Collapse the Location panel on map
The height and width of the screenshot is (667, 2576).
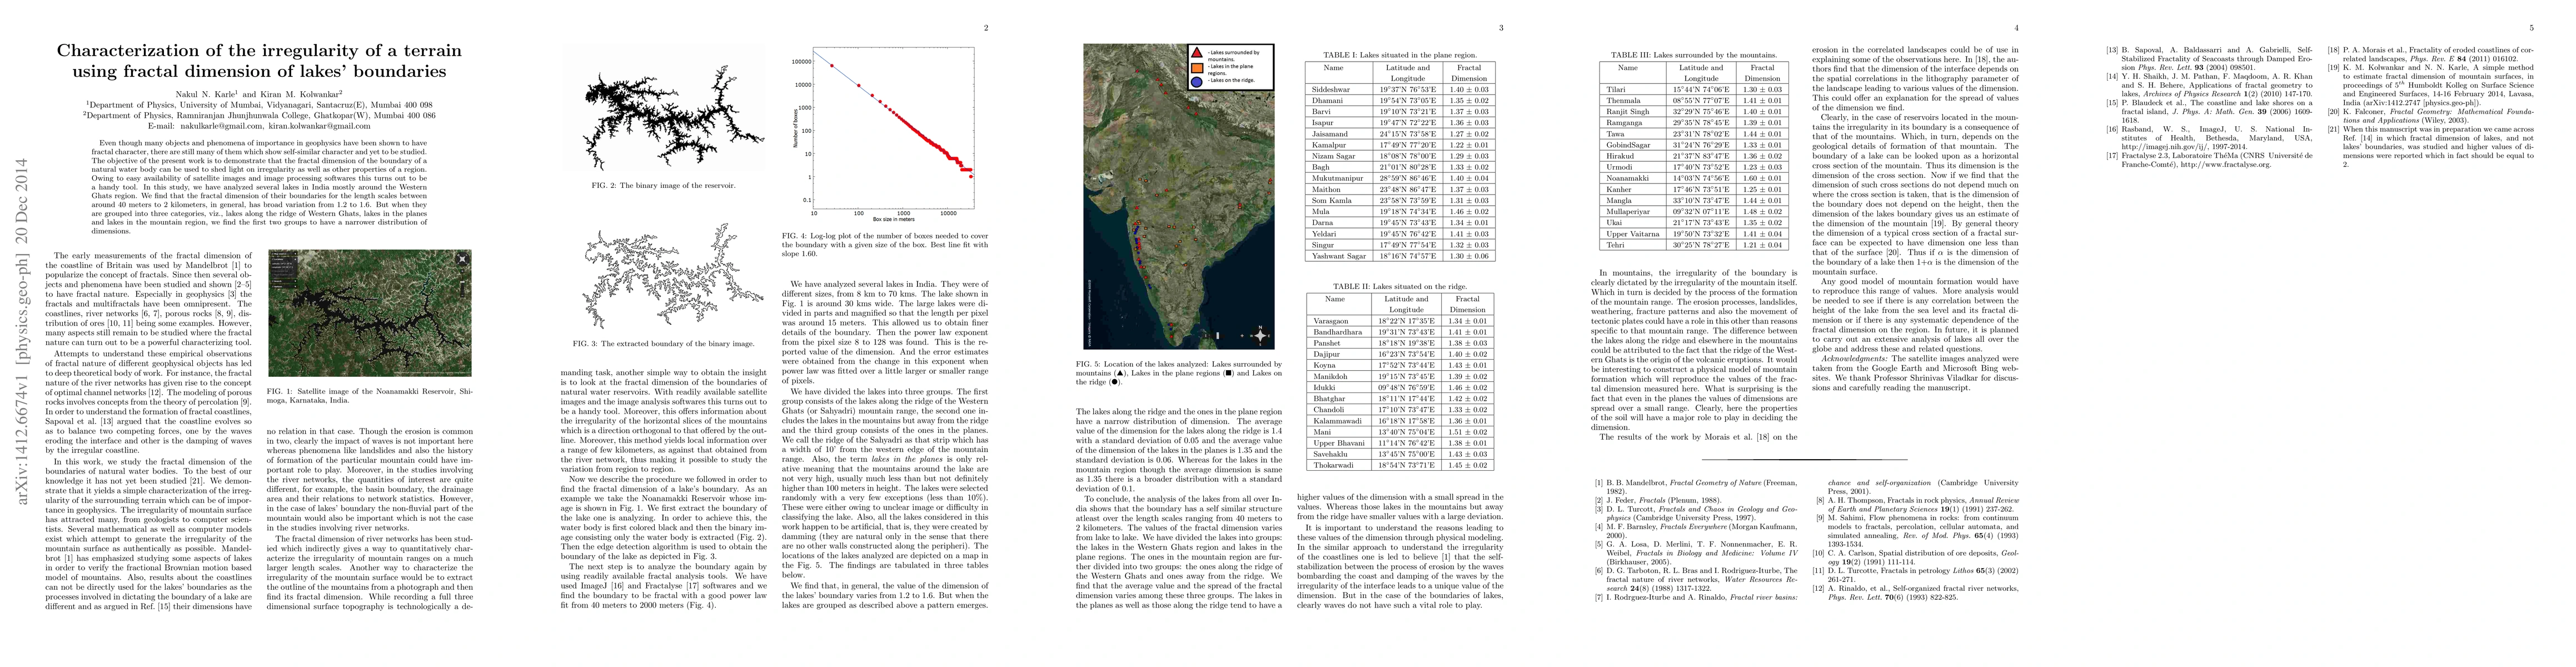295,260
